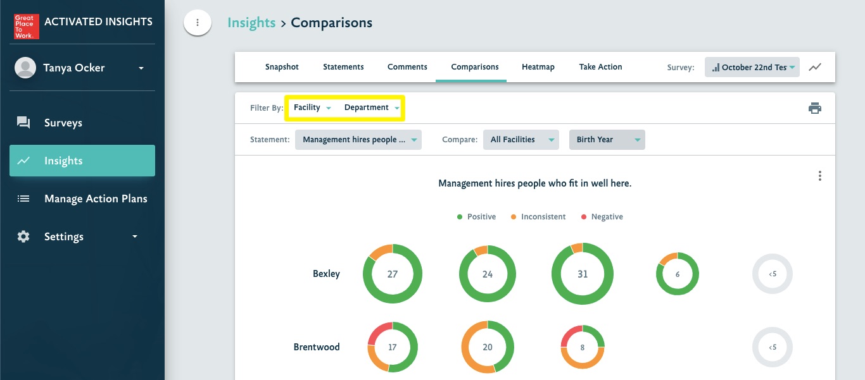Click the Bexley donut chart showing 27
Viewport: 865px width, 380px height.
coord(393,274)
